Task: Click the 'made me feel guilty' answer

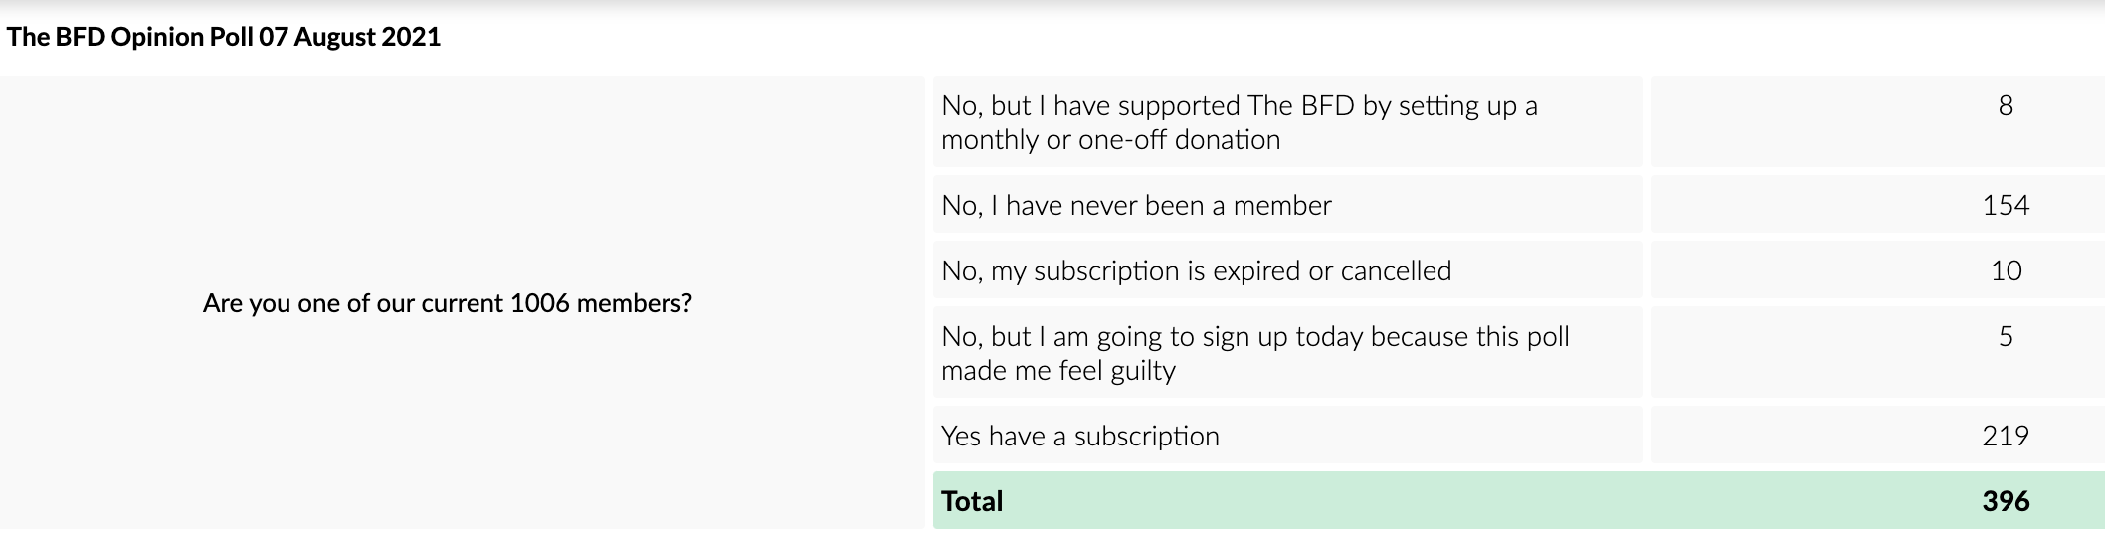Action: coord(1057,371)
